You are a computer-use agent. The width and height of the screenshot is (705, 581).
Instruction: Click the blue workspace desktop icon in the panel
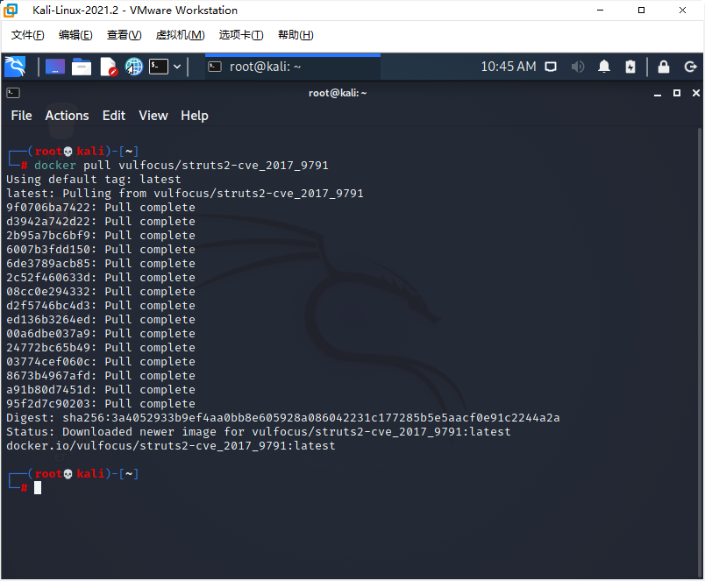click(55, 67)
